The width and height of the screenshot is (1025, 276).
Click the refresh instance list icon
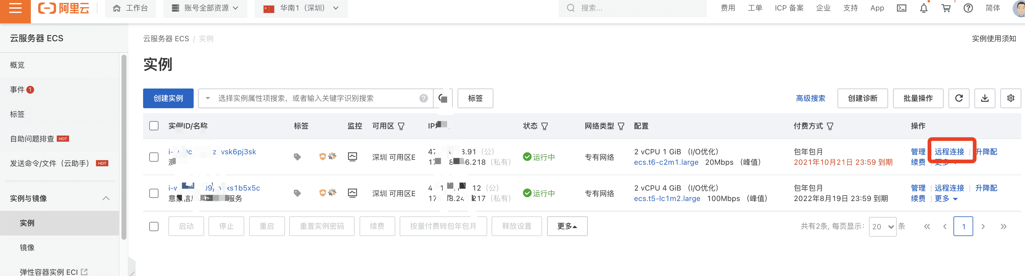coord(959,98)
